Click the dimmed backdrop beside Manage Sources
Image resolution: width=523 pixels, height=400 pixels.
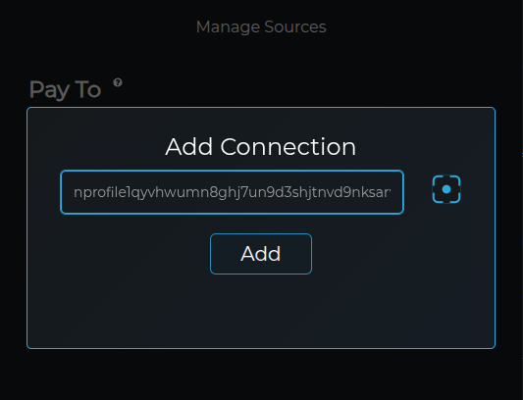click(x=417, y=27)
